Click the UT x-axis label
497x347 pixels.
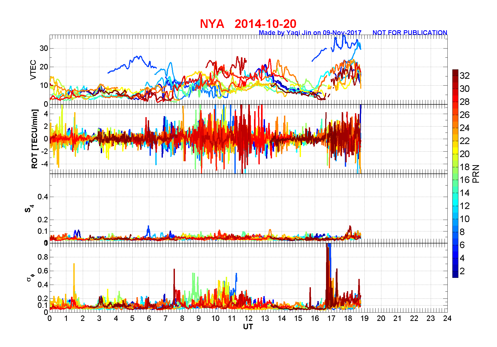[x=248, y=327]
